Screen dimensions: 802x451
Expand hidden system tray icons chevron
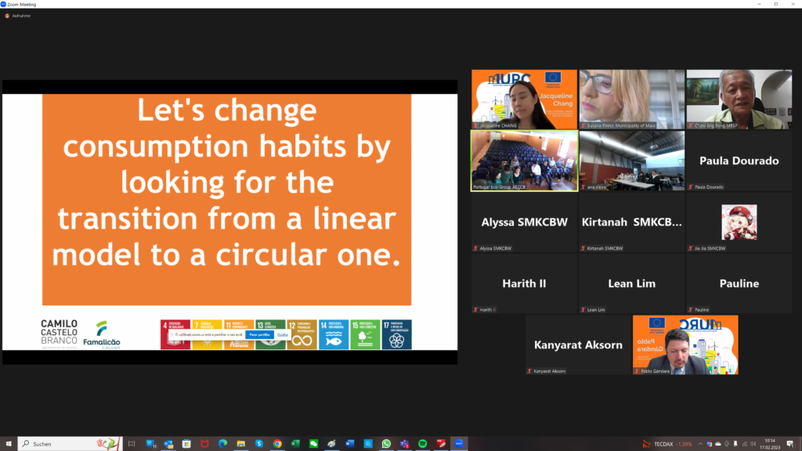[x=700, y=444]
